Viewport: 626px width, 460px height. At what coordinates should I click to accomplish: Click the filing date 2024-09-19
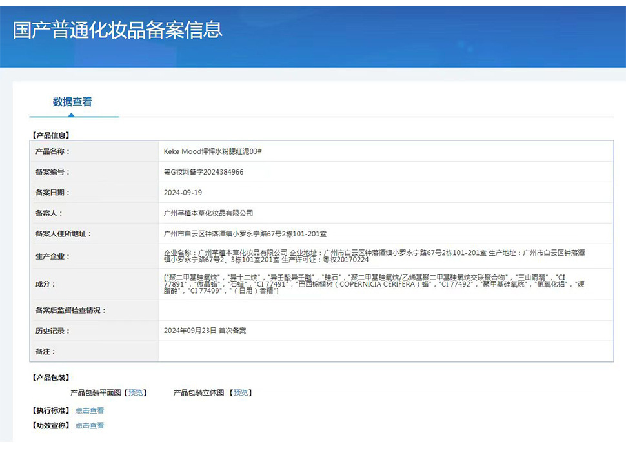(183, 193)
